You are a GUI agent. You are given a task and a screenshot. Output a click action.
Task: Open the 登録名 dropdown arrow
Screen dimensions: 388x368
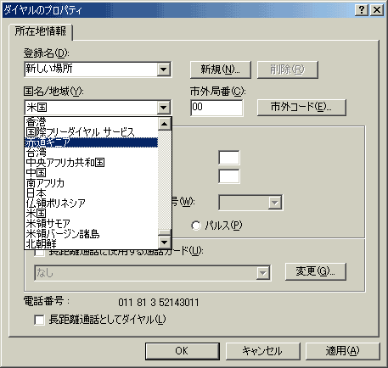164,69
